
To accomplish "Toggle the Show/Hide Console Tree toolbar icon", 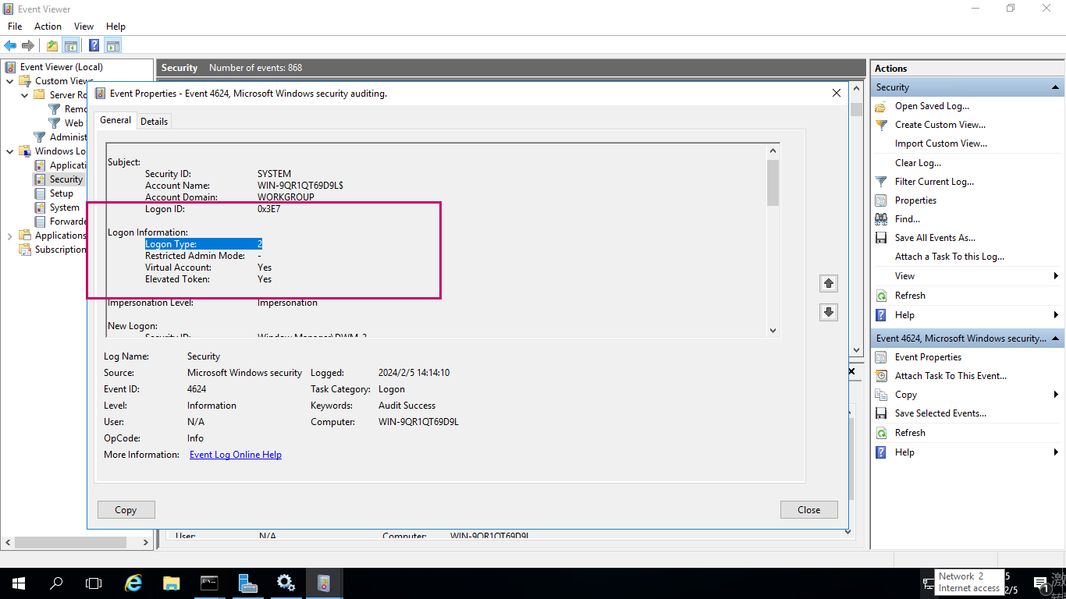I will [x=70, y=45].
